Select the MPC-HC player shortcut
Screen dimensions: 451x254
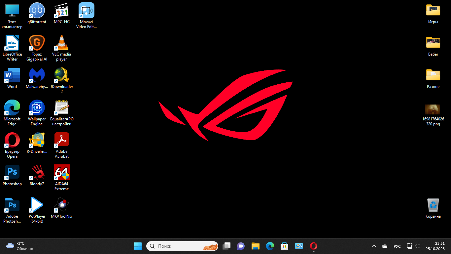[62, 14]
